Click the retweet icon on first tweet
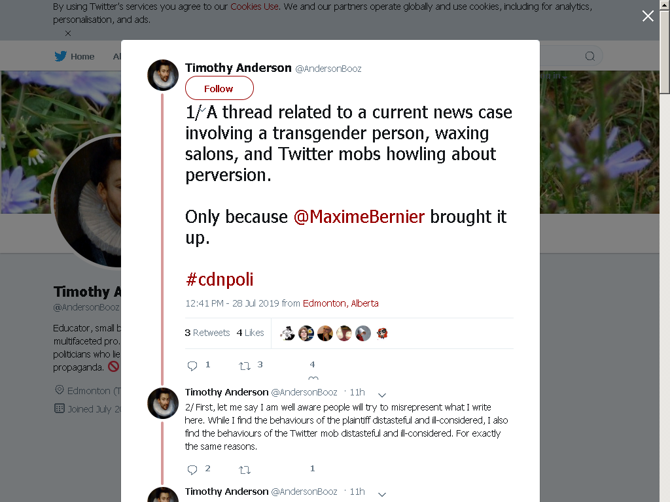Viewport: 670px width, 502px height. 245,366
